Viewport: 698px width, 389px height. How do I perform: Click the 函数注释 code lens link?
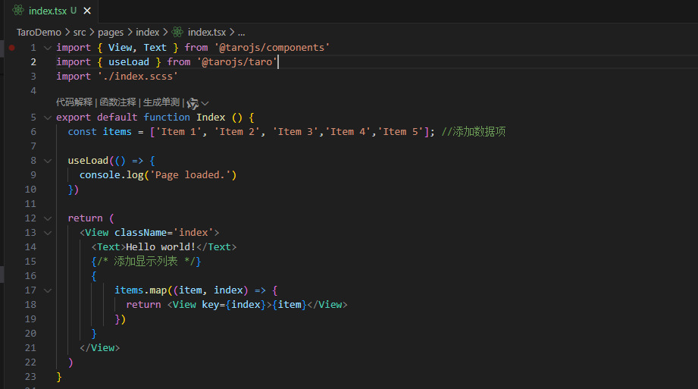point(118,102)
